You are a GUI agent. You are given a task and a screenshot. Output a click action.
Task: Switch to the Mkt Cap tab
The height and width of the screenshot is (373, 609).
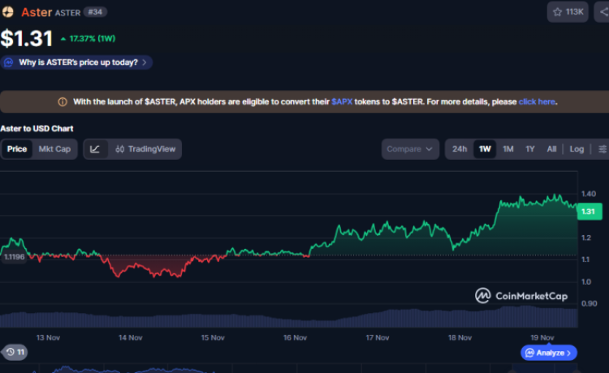click(x=54, y=149)
